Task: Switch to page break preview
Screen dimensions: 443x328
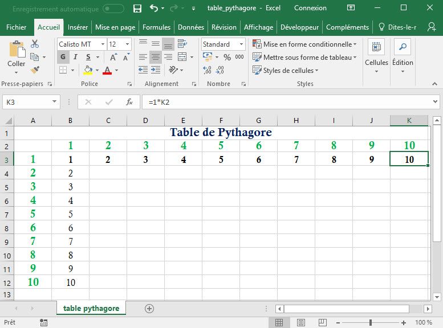Action: 322,322
